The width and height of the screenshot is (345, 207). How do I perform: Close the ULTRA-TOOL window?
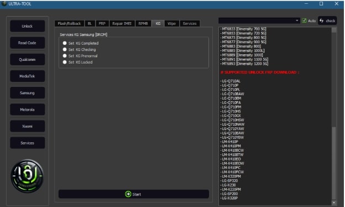(336, 3)
